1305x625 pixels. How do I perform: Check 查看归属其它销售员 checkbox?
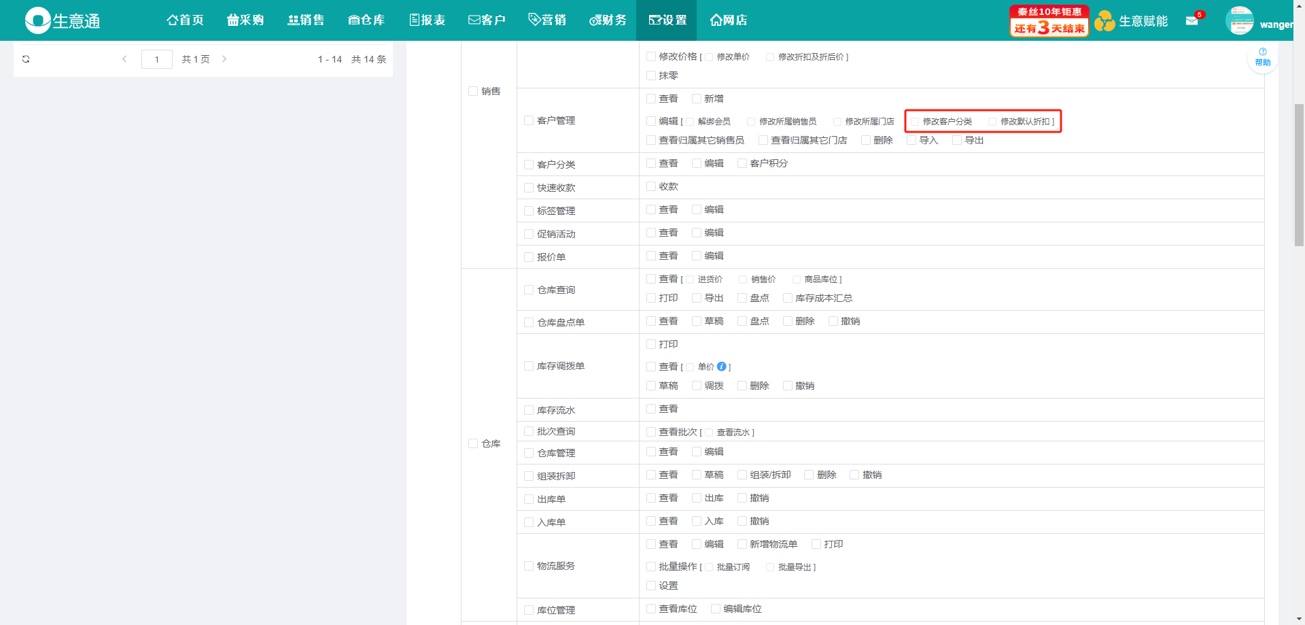pyautogui.click(x=651, y=140)
